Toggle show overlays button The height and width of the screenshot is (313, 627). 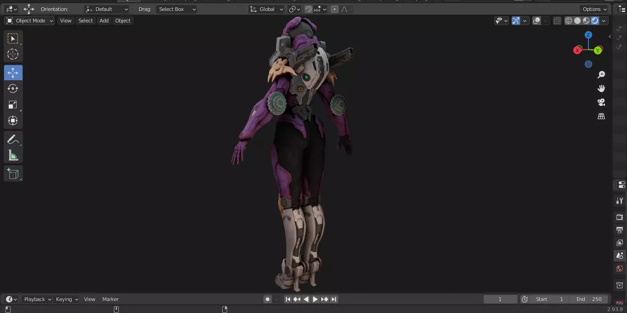click(537, 21)
